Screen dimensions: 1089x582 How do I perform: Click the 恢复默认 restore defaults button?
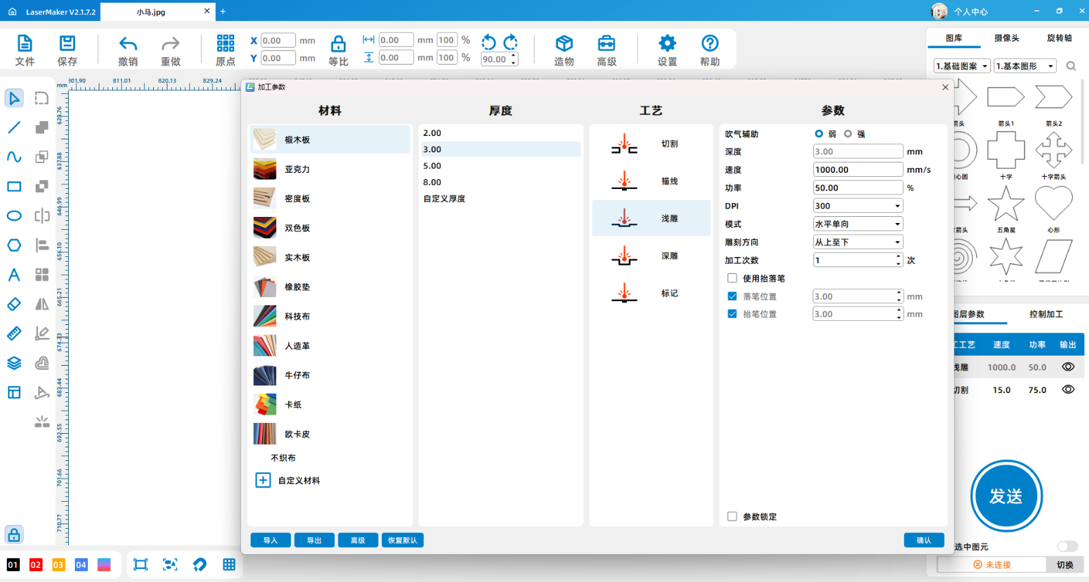tap(402, 541)
